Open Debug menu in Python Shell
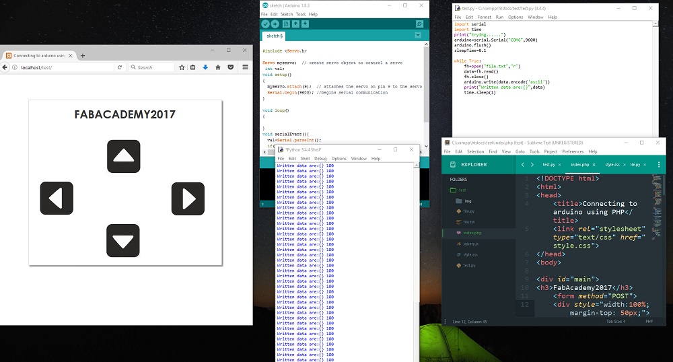The width and height of the screenshot is (673, 362). tap(320, 159)
